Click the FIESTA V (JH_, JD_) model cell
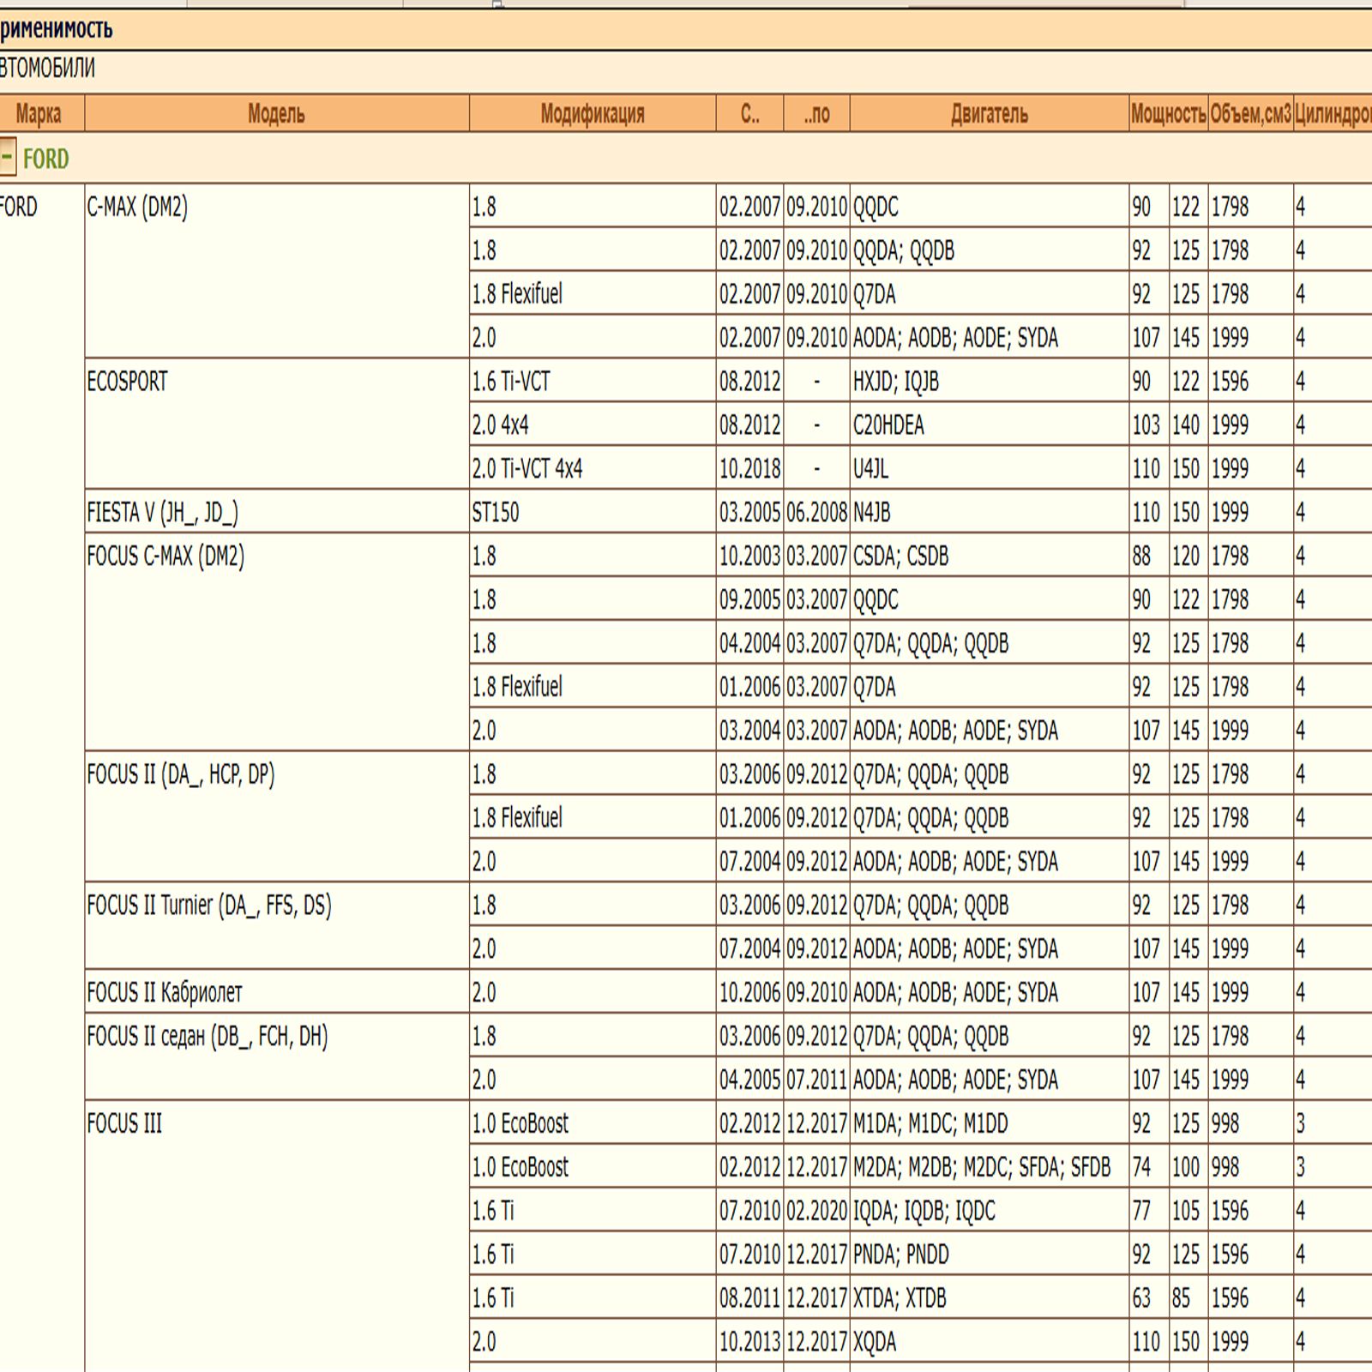This screenshot has width=1372, height=1372. pyautogui.click(x=162, y=513)
